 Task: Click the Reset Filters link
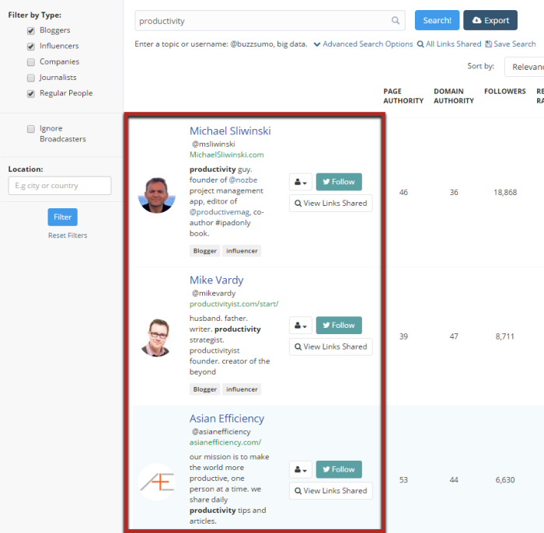click(x=68, y=235)
